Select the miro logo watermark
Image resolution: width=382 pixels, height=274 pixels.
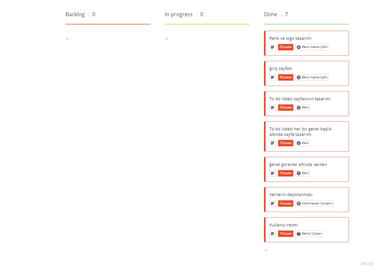coord(367,263)
